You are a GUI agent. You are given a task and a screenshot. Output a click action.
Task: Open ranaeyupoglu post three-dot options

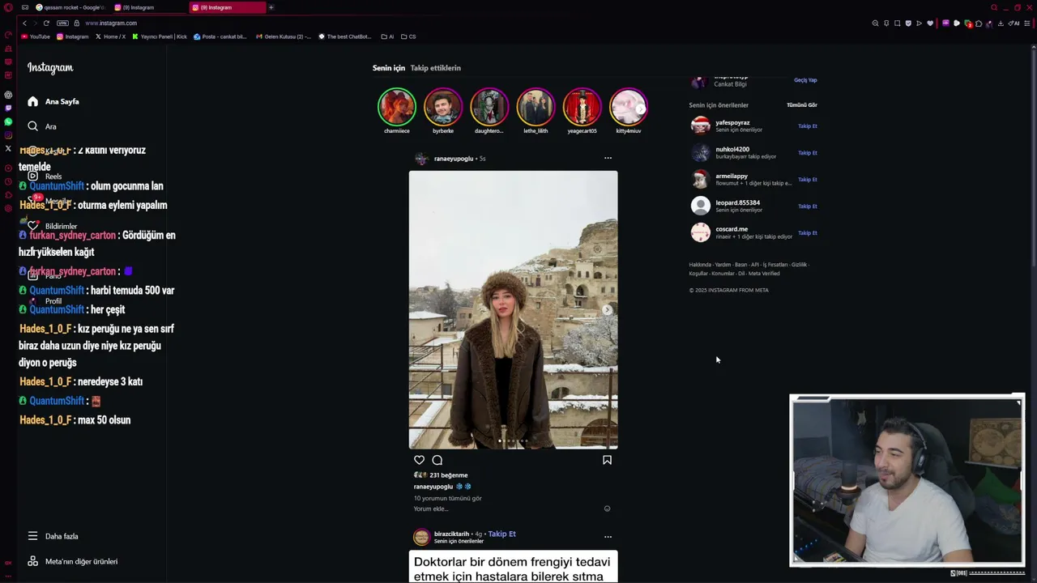tap(608, 158)
